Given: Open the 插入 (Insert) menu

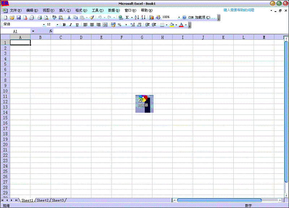Looking at the screenshot, I should click(65, 10).
